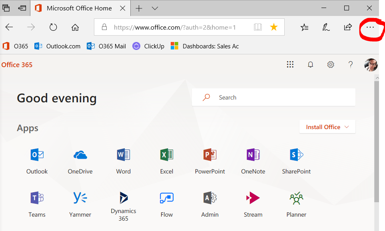
Task: Show notifications bell panel
Action: [x=310, y=65]
